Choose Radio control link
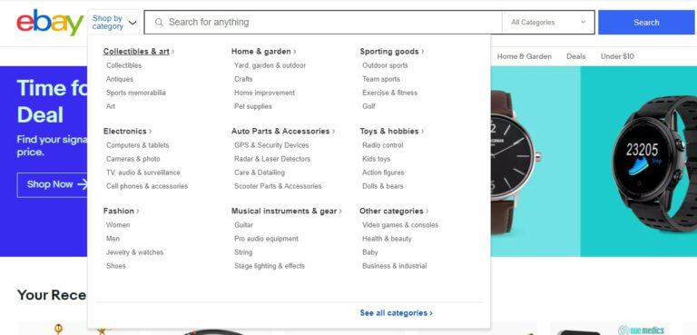The width and height of the screenshot is (697, 335). pyautogui.click(x=383, y=145)
